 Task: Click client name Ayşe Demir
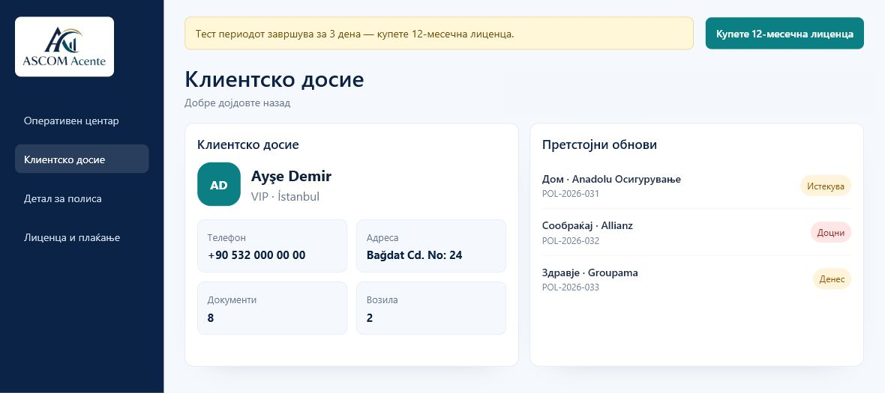[x=291, y=176]
